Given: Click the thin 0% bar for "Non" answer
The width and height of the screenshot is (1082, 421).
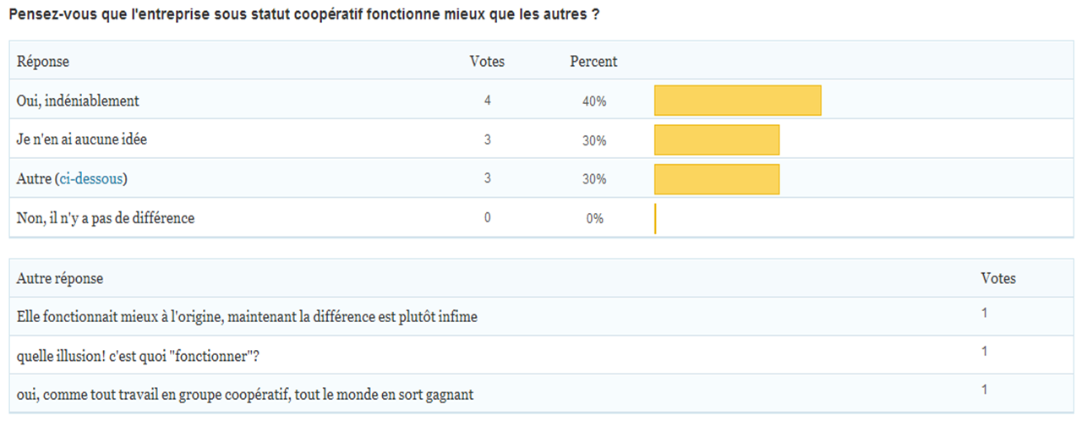Looking at the screenshot, I should [655, 218].
